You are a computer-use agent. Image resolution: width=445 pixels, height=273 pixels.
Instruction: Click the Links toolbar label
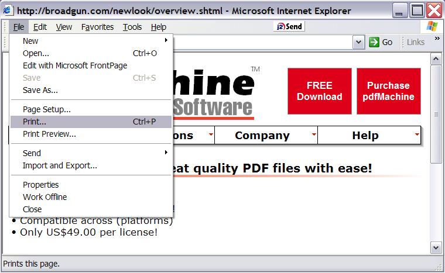click(416, 42)
